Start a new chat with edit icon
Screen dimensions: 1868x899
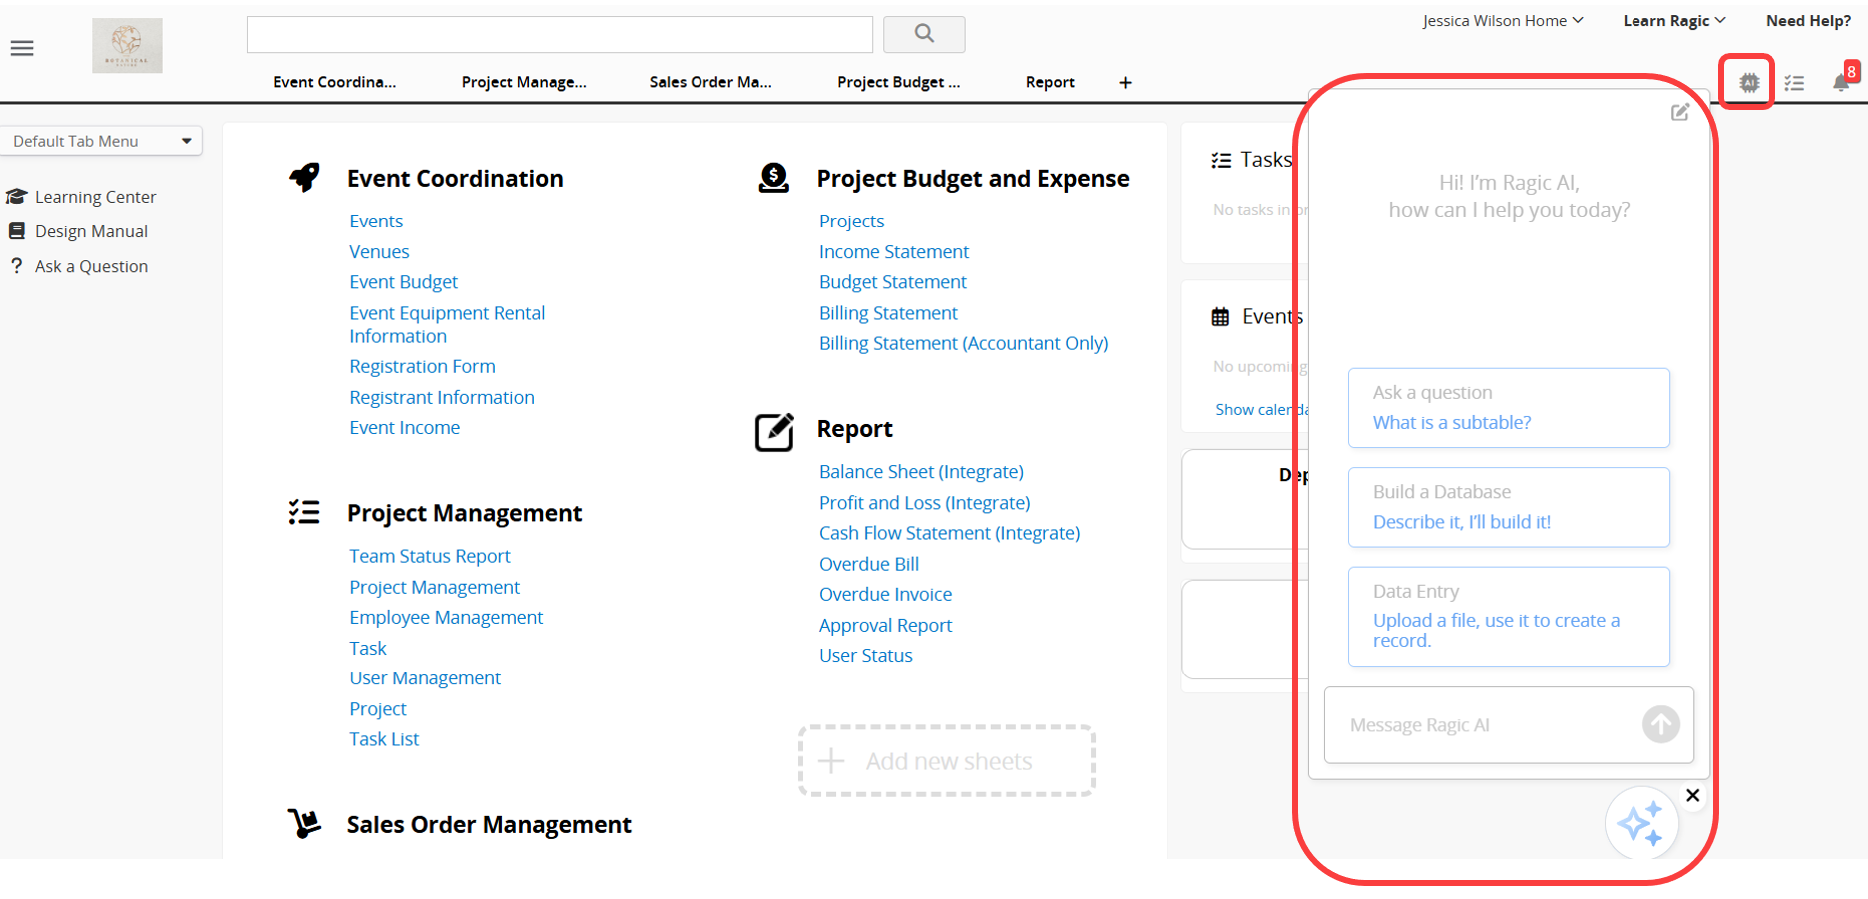1680,112
